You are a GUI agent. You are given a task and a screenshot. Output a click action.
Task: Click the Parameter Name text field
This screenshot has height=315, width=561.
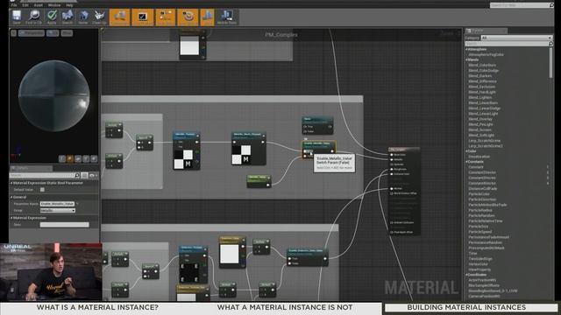coord(57,204)
